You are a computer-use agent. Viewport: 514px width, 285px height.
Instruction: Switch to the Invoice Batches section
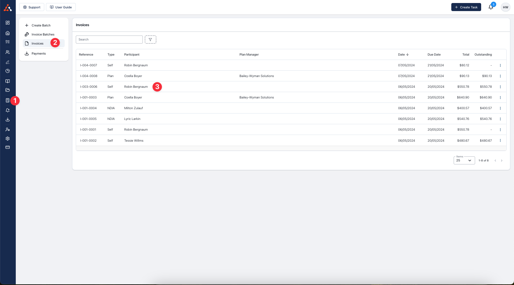coord(43,34)
